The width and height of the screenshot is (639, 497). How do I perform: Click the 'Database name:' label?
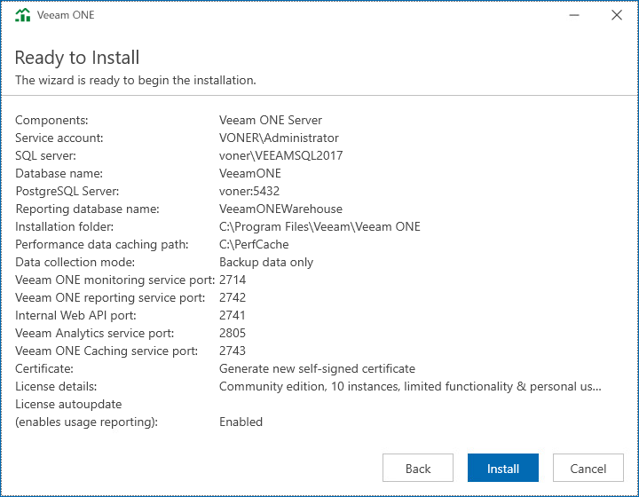click(x=59, y=174)
